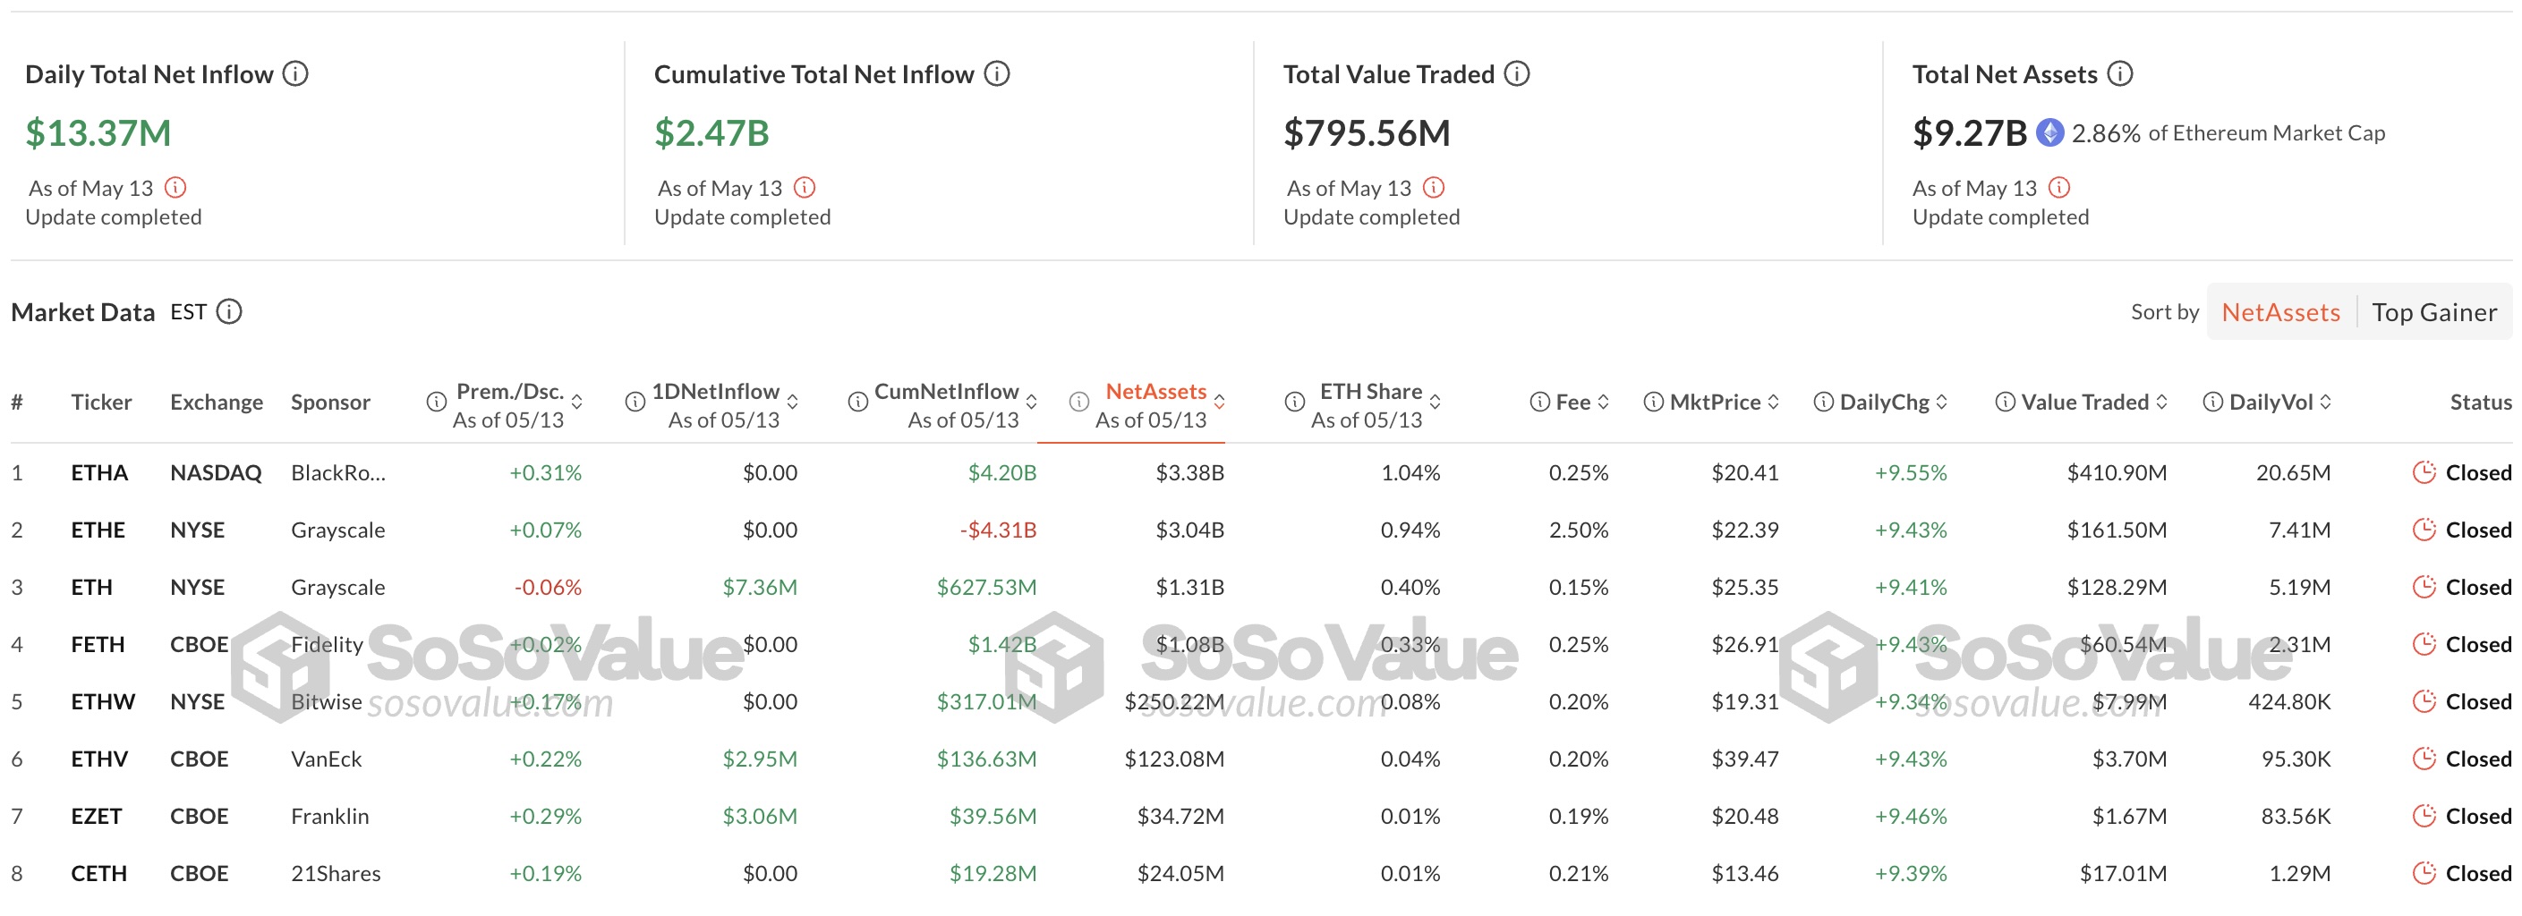Click info icon before DailyChg column header
Viewport: 2522px width, 916px height.
tap(1823, 403)
